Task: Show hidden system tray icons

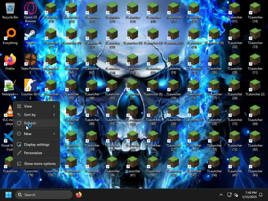Action: tap(221, 195)
